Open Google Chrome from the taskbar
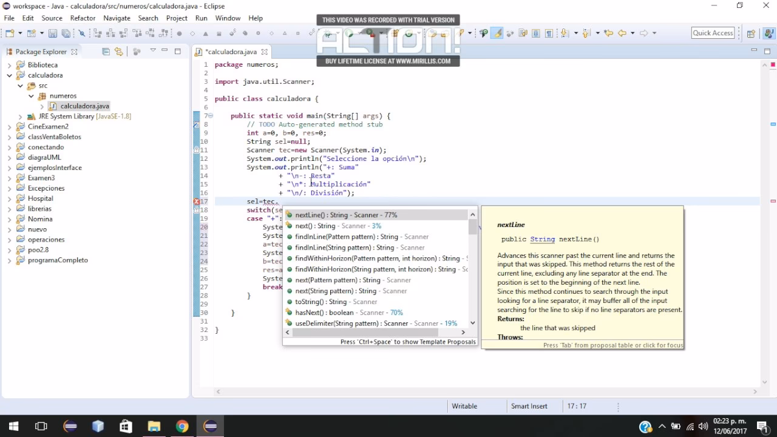Image resolution: width=777 pixels, height=437 pixels. tap(182, 426)
